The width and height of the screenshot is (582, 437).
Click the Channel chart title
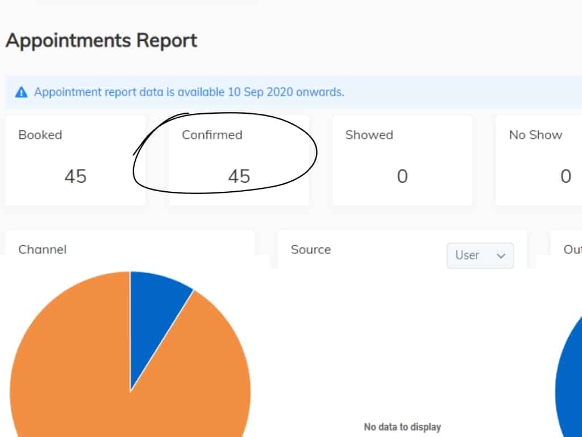pyautogui.click(x=42, y=249)
